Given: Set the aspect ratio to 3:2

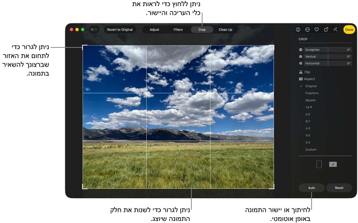Looking at the screenshot, I should pyautogui.click(x=308, y=142).
